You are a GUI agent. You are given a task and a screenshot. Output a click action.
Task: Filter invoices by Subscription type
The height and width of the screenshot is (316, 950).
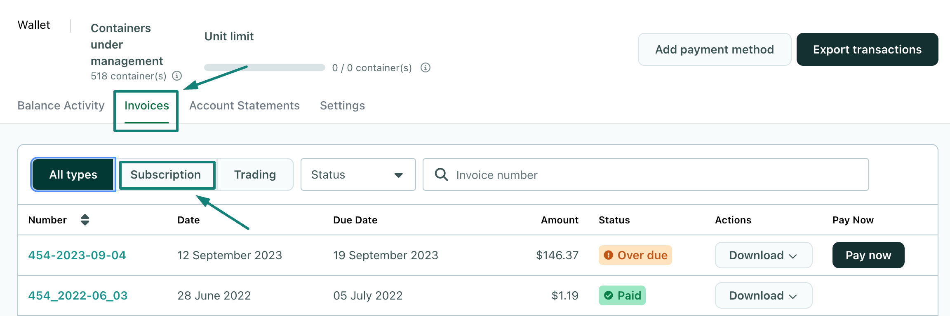pos(167,174)
